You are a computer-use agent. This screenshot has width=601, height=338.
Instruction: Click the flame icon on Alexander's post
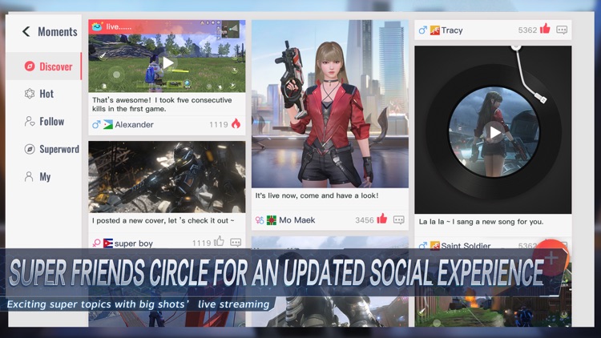pos(236,123)
